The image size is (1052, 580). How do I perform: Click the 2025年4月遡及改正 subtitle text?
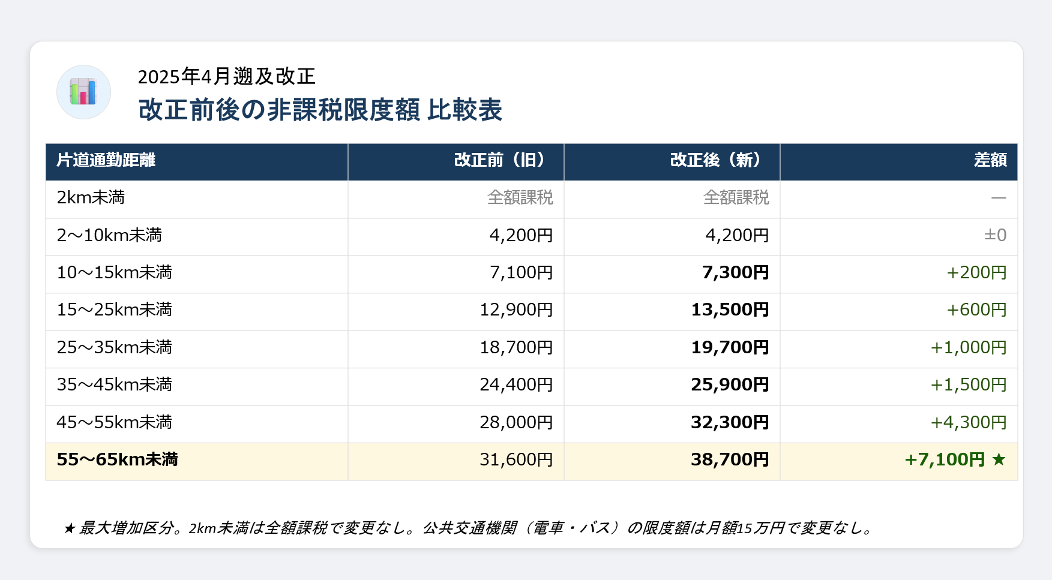click(x=226, y=77)
